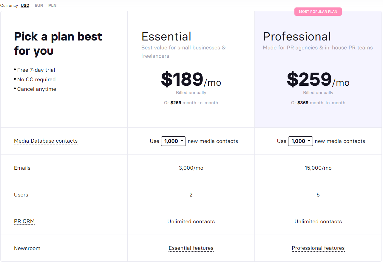
Task: Click the $259/mo Professional price
Action: [318, 79]
